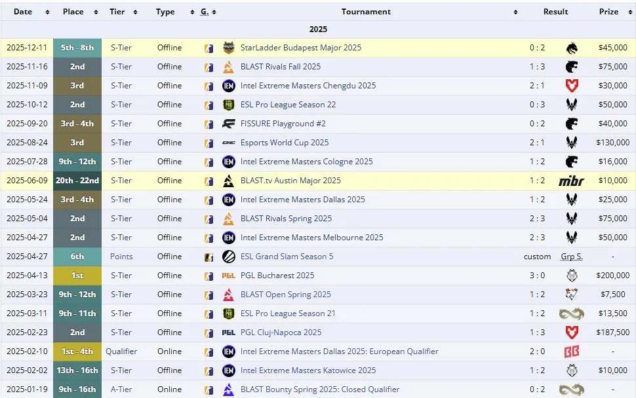
Task: Open StarLadder Budapest Major 2025 link
Action: [x=300, y=48]
